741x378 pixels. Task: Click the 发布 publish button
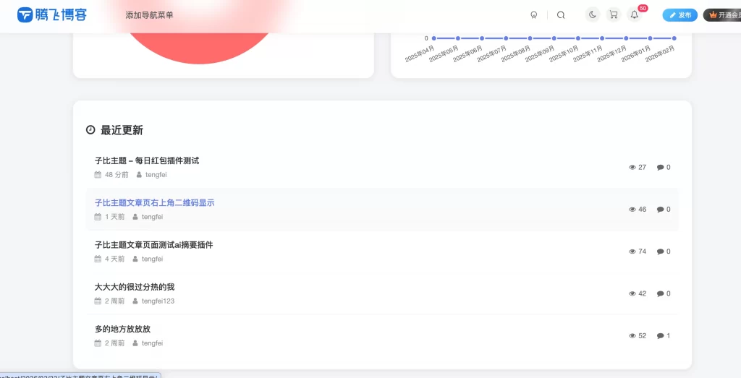[680, 15]
